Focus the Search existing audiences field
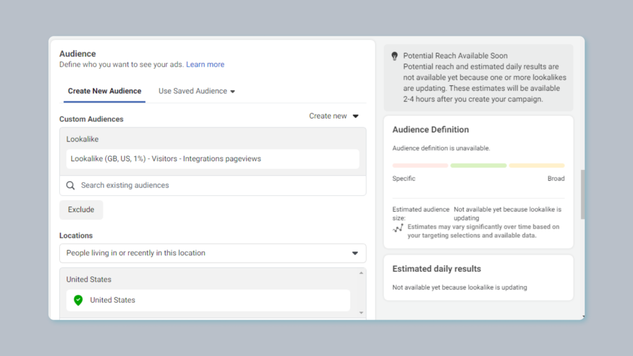Screen dimensions: 633x356 click(213, 185)
